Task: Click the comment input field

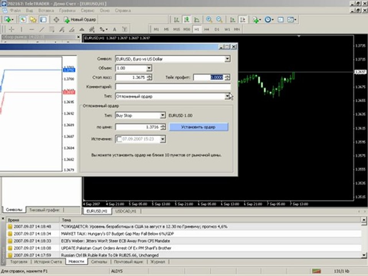Action: [x=172, y=87]
